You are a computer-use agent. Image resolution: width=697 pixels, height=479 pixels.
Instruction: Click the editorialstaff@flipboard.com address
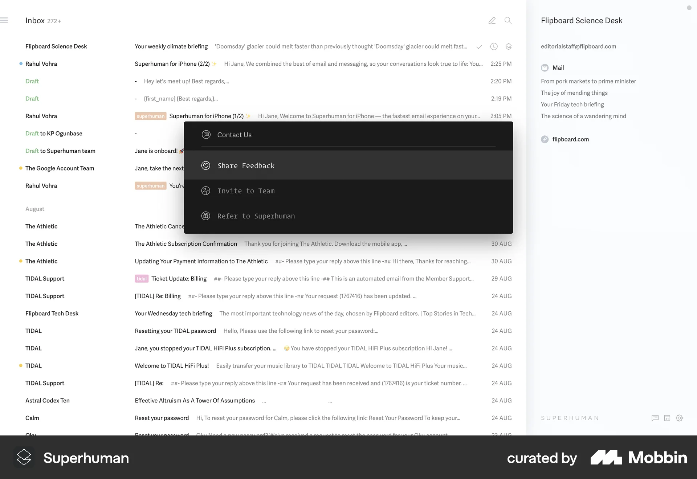pyautogui.click(x=578, y=46)
